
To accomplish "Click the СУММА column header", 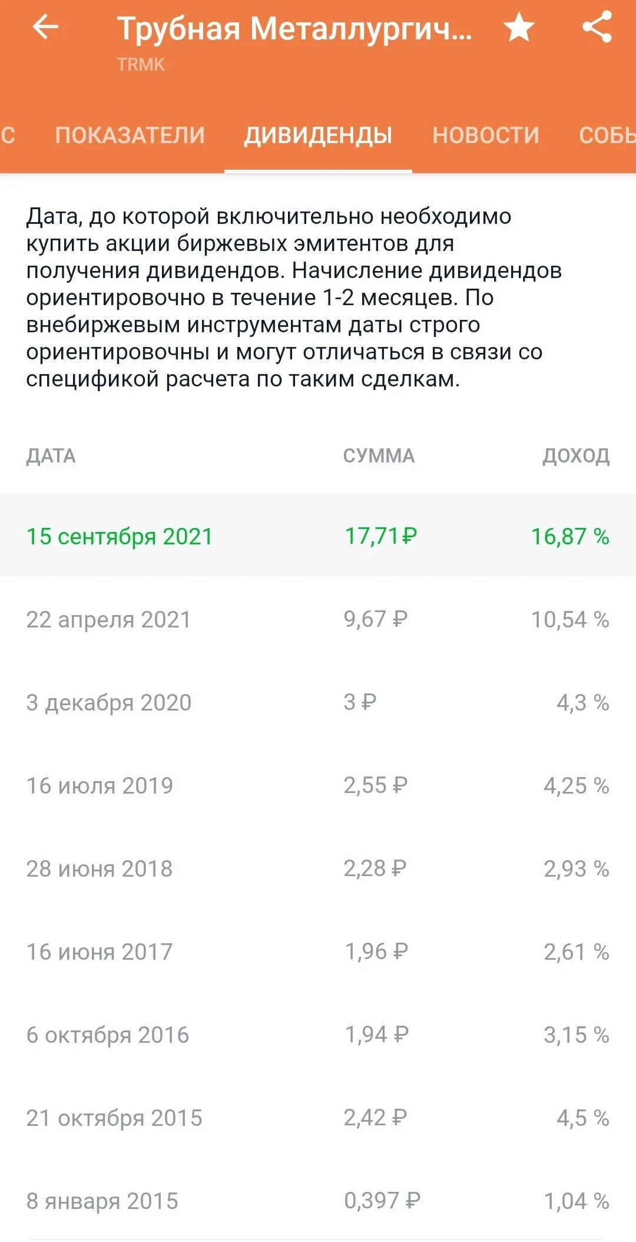I will pos(379,455).
